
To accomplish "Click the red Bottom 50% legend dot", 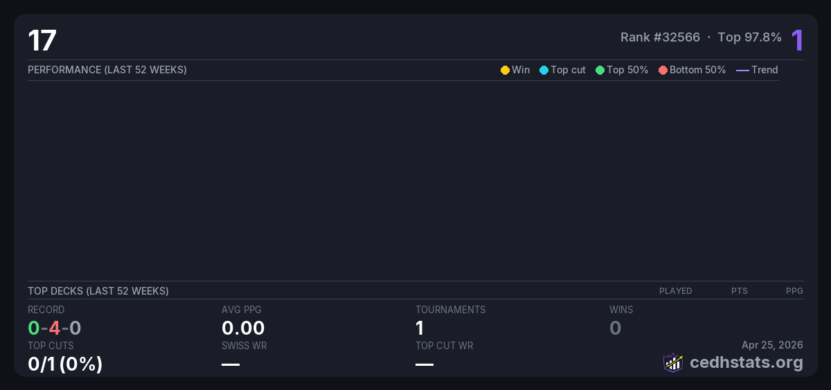I will coord(663,71).
